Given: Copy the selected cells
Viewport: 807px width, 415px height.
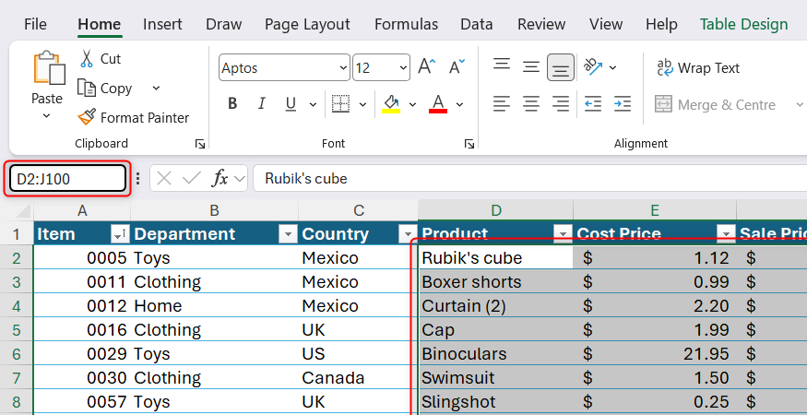Looking at the screenshot, I should [x=105, y=89].
